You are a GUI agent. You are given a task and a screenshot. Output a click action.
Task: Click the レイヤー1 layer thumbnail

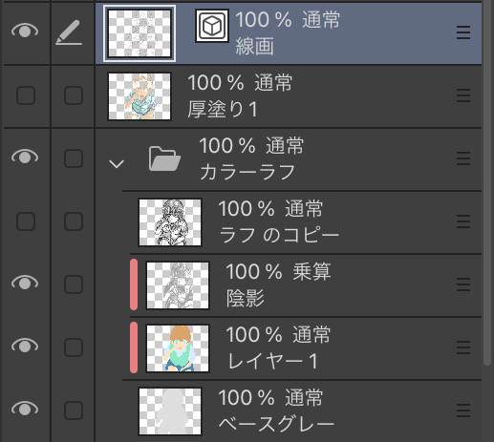(178, 348)
